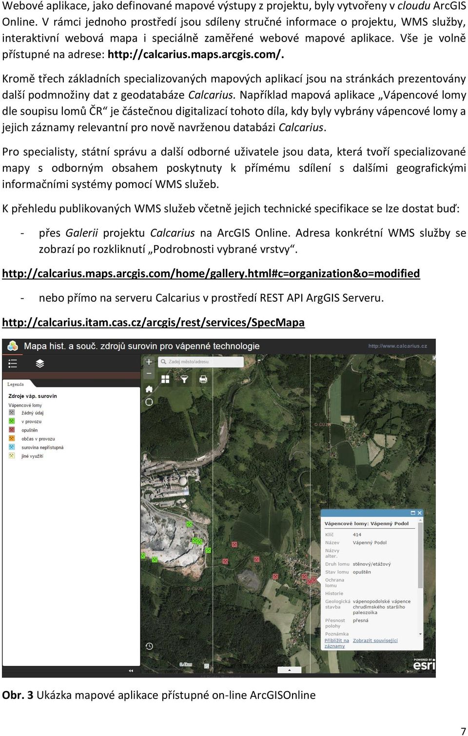Click the 'žádný údaj' gray quarry symbol
The width and height of the screenshot is (468, 736).
pos(12,413)
